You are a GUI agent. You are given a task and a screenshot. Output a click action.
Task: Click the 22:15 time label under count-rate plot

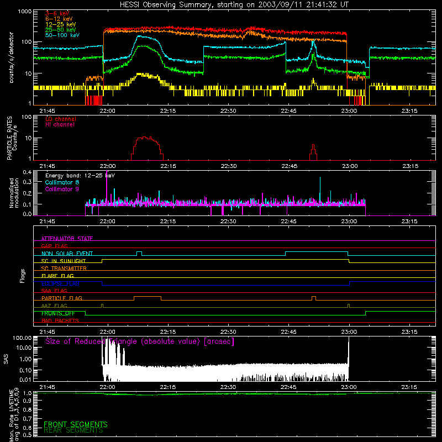click(168, 111)
